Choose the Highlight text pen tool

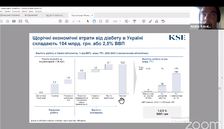(x=150, y=21)
